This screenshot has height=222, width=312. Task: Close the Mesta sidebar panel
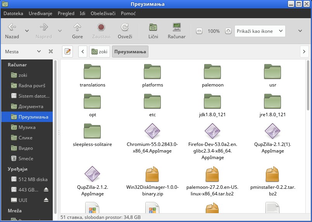point(50,51)
